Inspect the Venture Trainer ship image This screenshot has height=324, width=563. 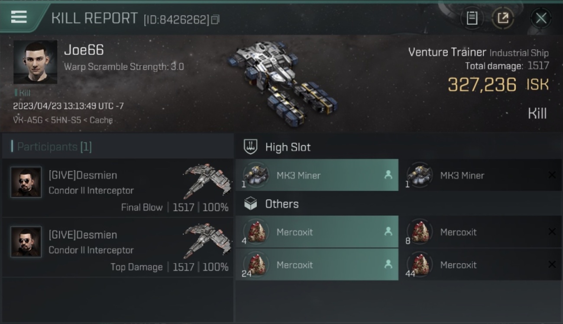tap(282, 81)
